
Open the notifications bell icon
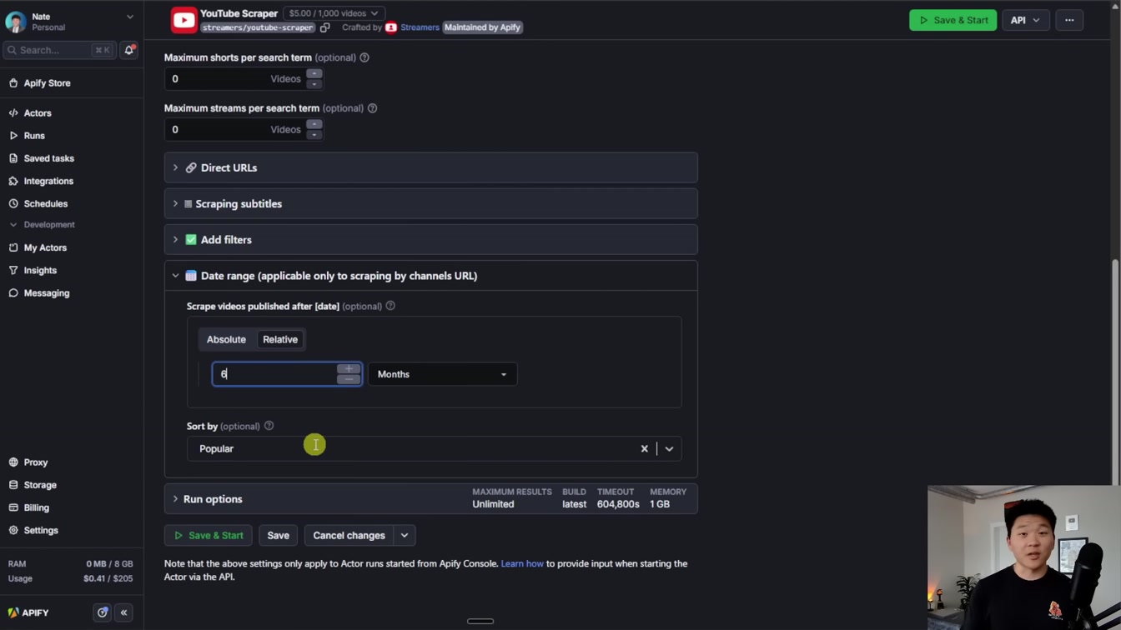coord(129,50)
